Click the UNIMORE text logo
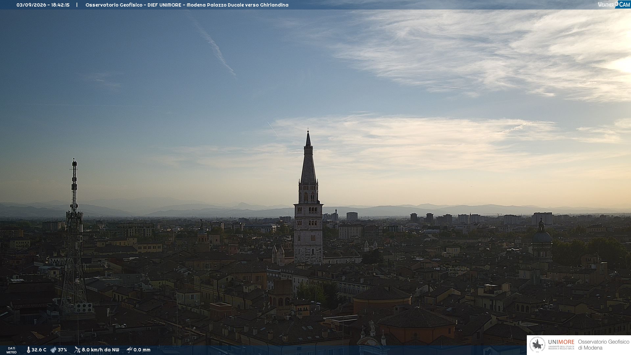The height and width of the screenshot is (355, 631). coord(561,342)
